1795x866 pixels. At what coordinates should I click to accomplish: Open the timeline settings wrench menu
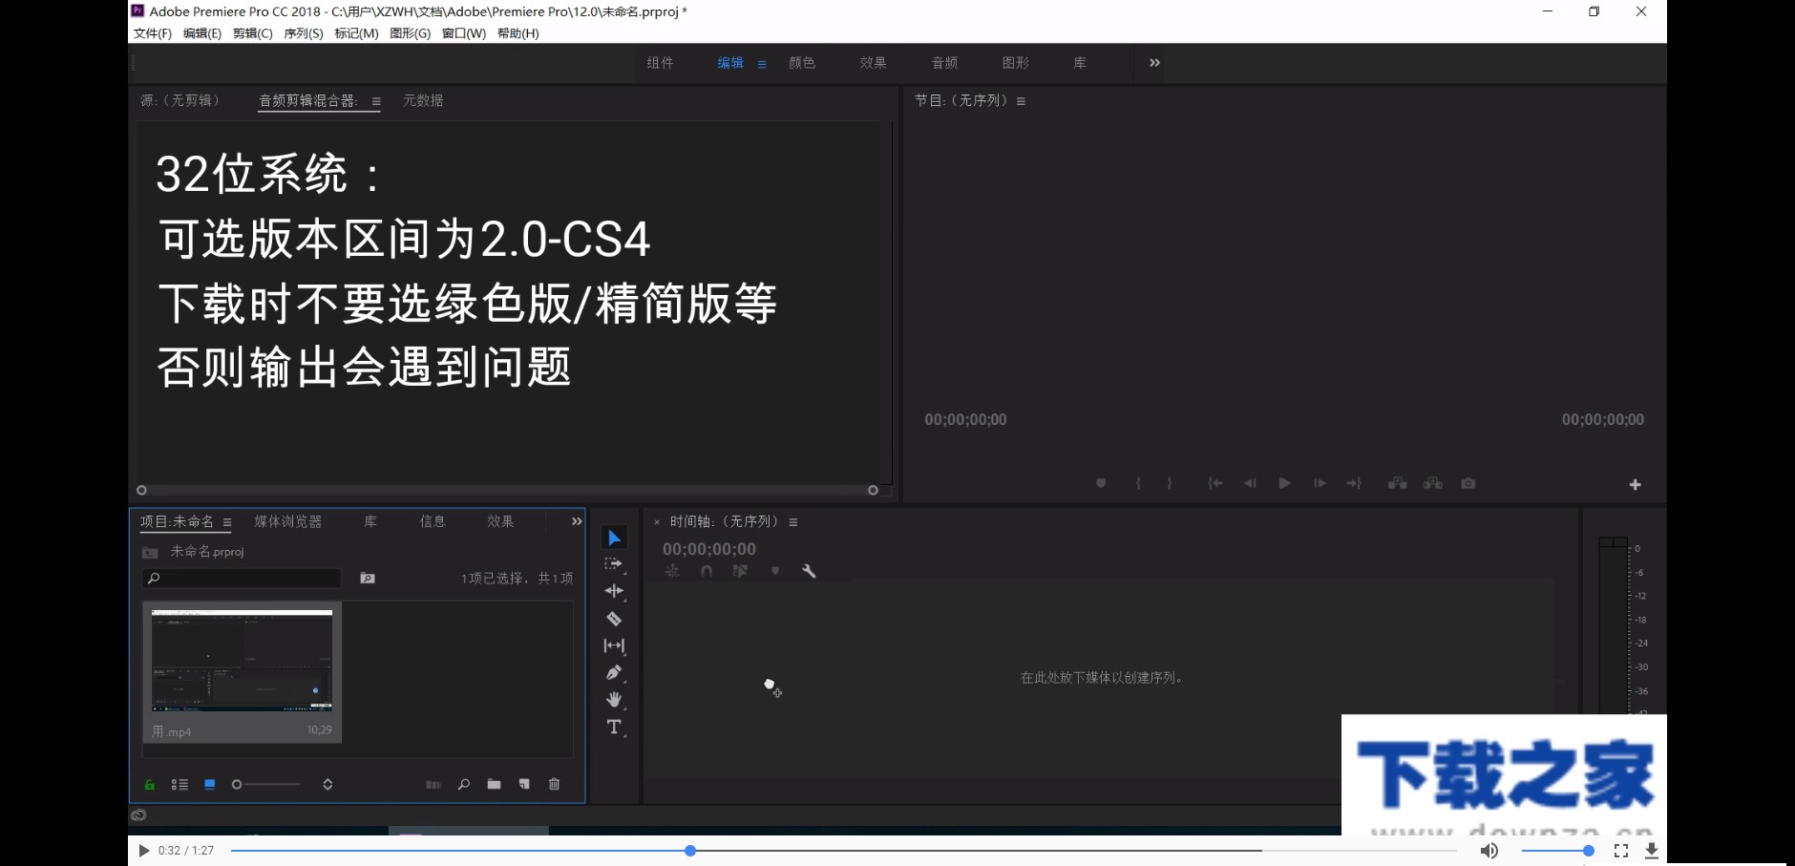(810, 571)
